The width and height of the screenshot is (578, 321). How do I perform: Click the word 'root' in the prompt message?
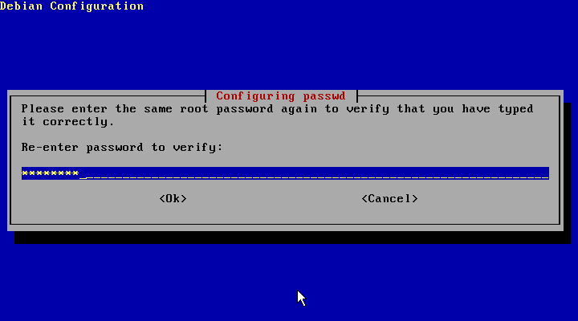click(x=194, y=109)
